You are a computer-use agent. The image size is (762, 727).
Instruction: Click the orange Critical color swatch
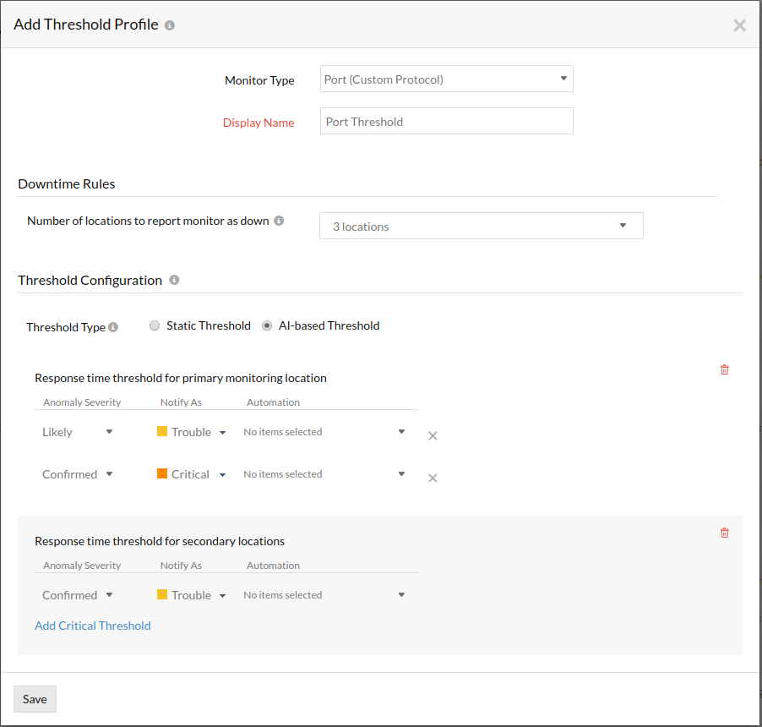pyautogui.click(x=162, y=473)
